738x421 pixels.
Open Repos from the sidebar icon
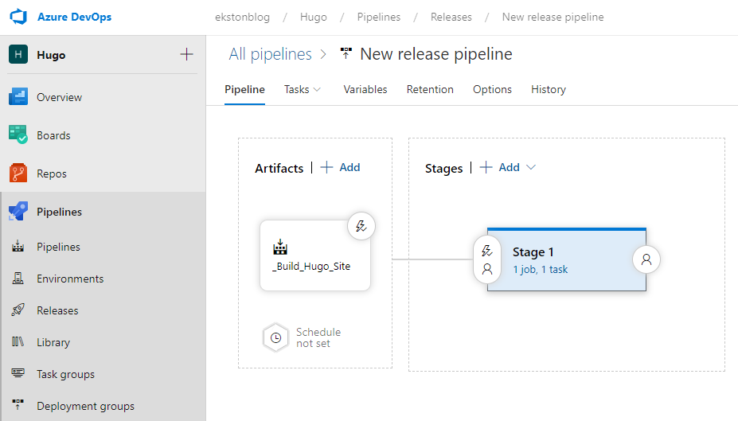[18, 173]
